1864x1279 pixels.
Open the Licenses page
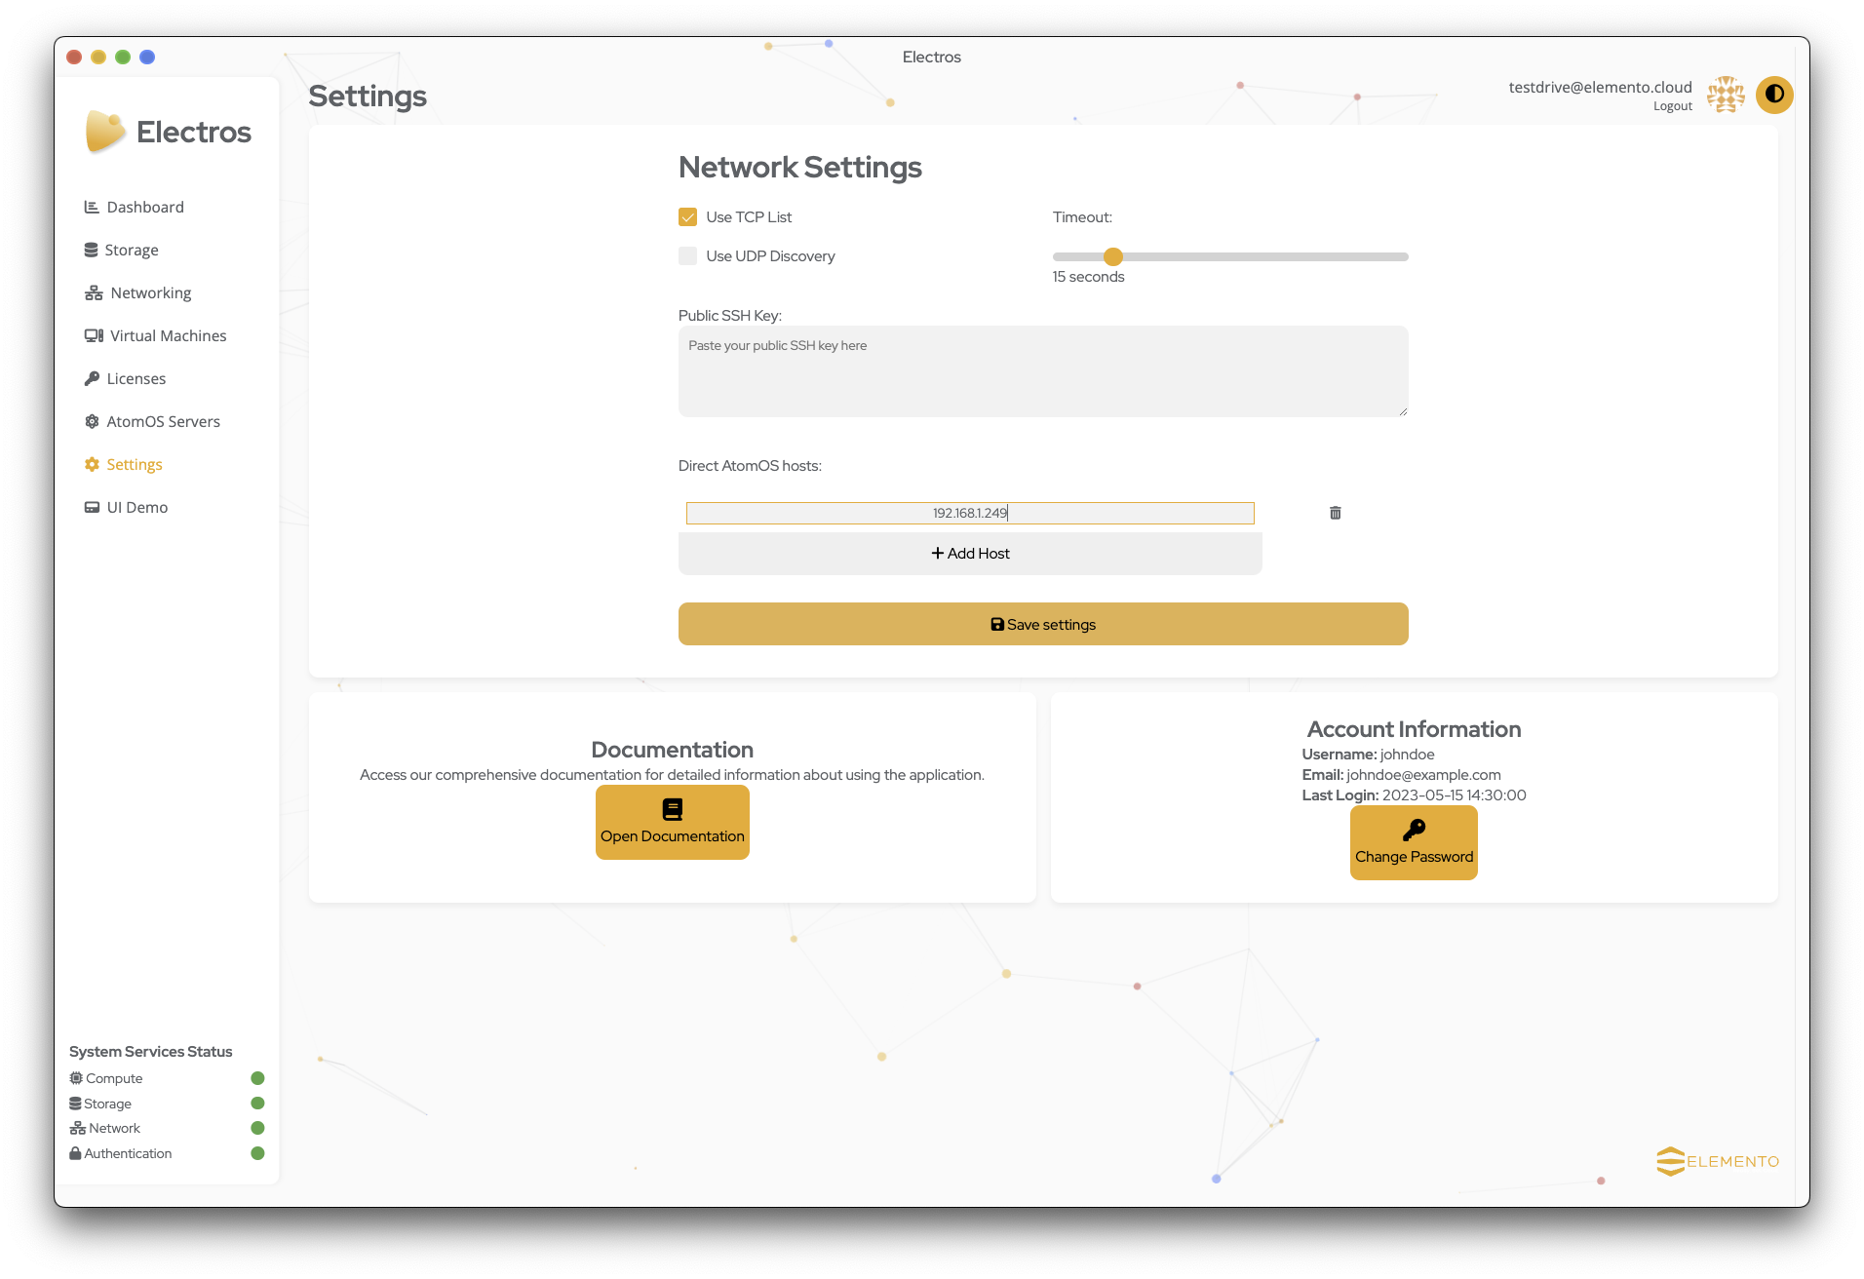(125, 378)
